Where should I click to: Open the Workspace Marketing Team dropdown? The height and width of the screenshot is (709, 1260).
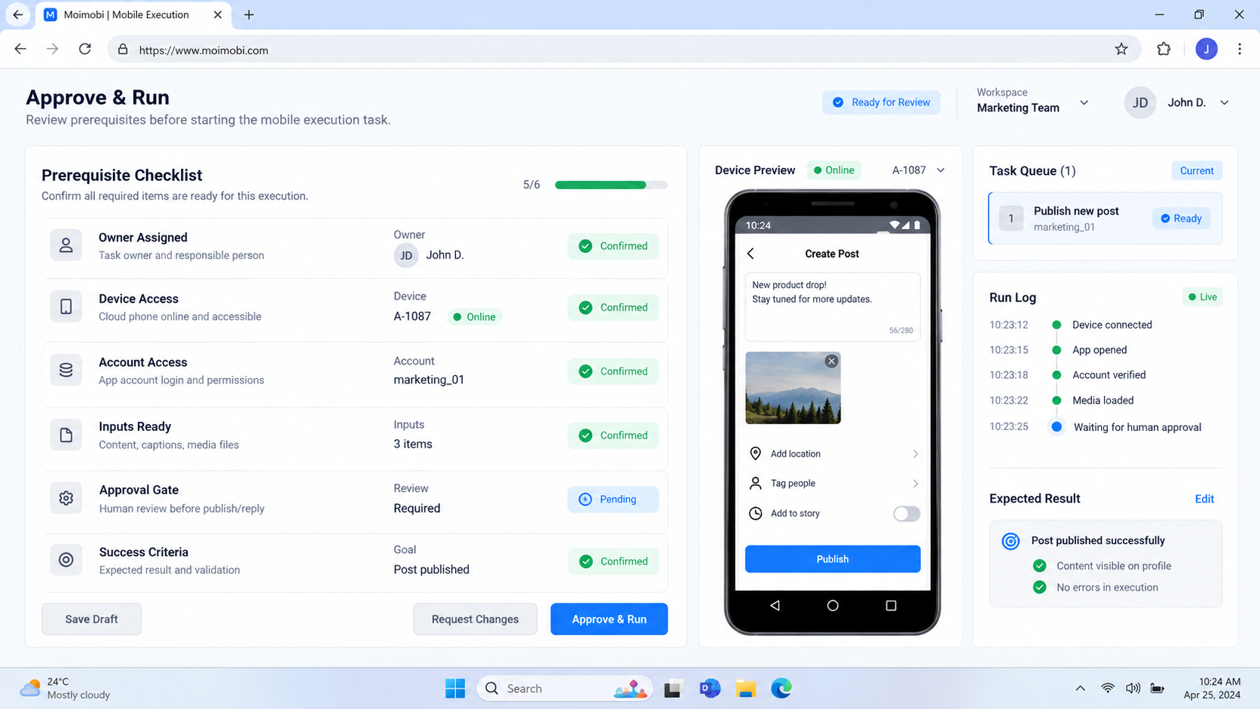point(1032,101)
